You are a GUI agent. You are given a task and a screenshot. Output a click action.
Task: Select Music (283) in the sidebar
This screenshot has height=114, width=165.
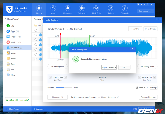[17, 42]
